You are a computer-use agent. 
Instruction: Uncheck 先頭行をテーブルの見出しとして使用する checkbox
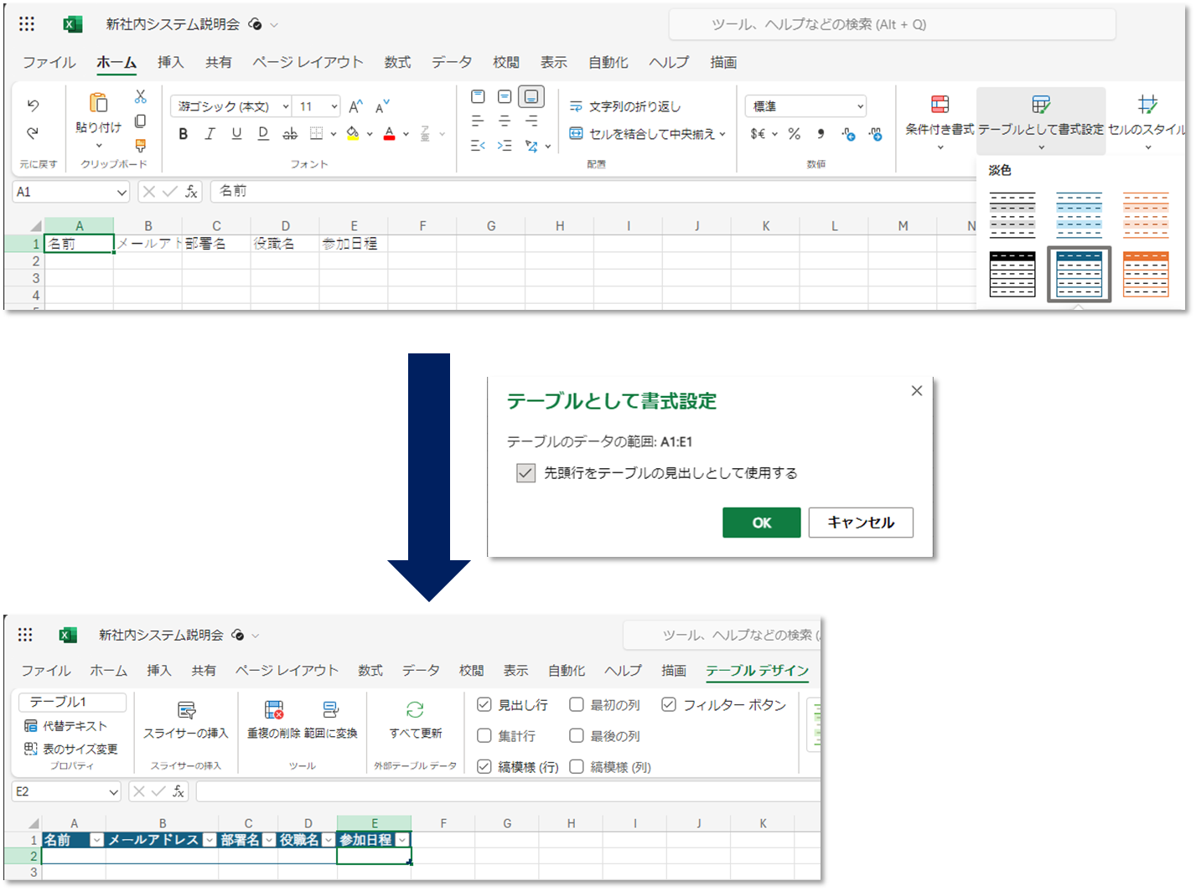coord(526,473)
